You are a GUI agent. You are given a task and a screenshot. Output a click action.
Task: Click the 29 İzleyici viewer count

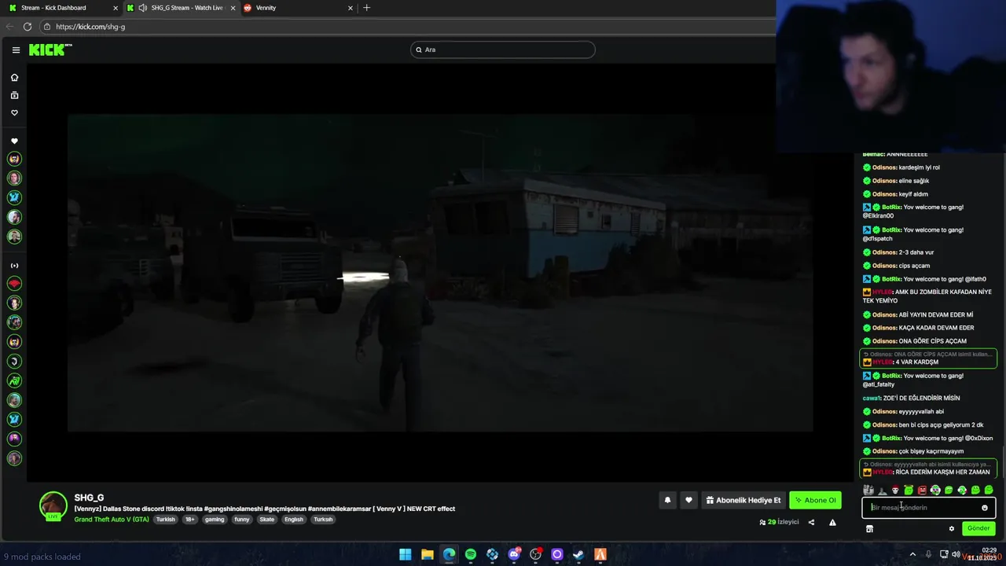(778, 522)
